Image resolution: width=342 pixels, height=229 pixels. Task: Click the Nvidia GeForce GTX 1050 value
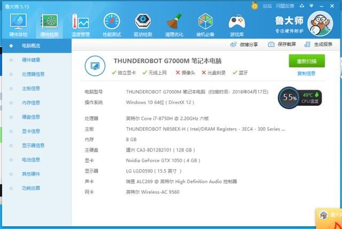point(163,161)
